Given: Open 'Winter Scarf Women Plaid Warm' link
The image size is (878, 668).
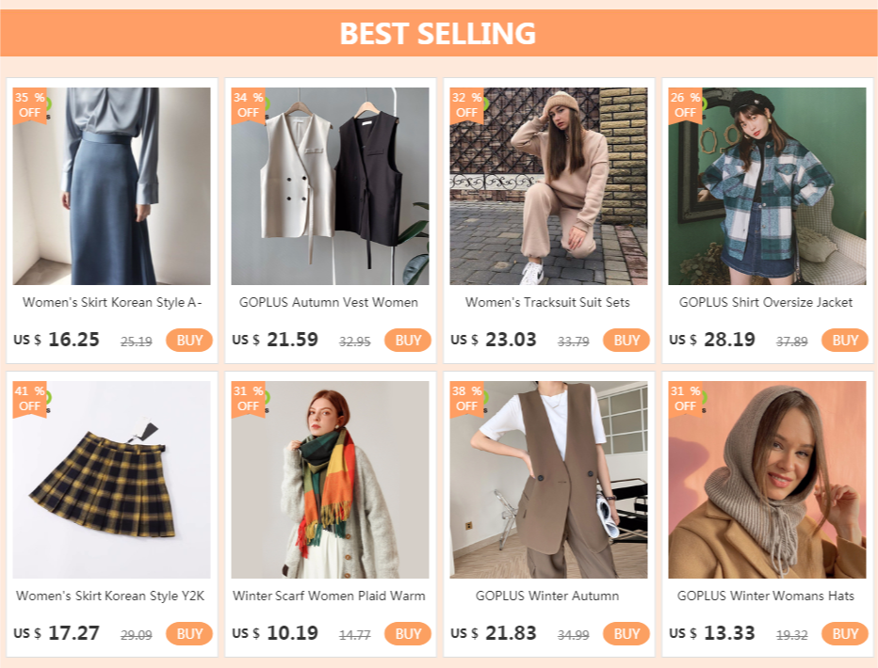Looking at the screenshot, I should point(329,596).
